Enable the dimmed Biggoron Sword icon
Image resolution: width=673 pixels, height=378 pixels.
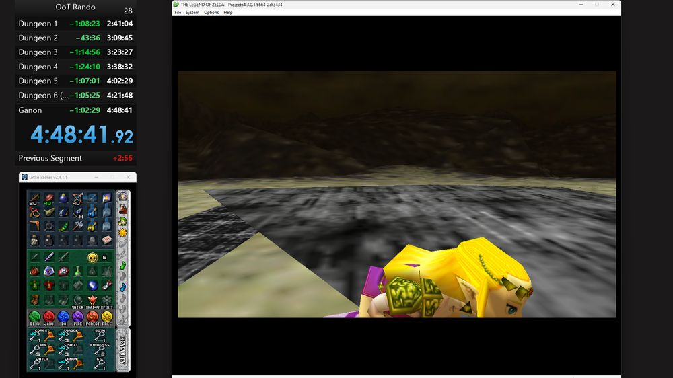tap(63, 258)
